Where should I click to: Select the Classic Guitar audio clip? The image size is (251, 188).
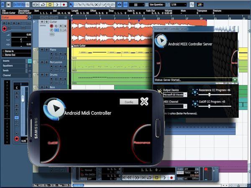[112, 33]
